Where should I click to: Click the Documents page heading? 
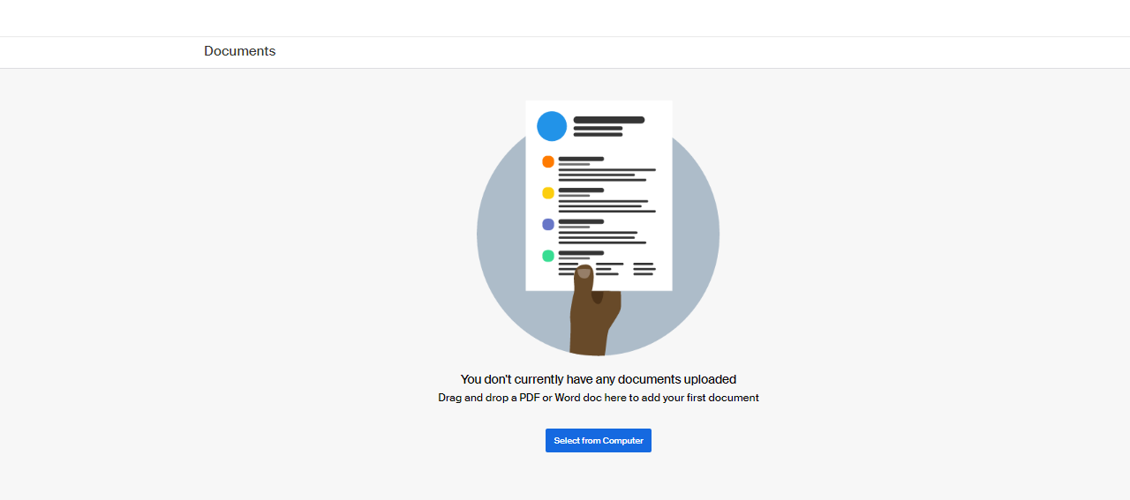tap(239, 51)
